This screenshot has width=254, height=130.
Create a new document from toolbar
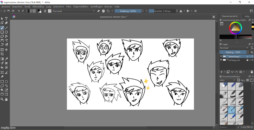[4, 11]
